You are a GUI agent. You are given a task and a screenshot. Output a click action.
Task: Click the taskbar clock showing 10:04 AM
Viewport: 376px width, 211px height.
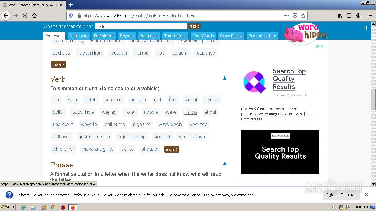pyautogui.click(x=361, y=207)
